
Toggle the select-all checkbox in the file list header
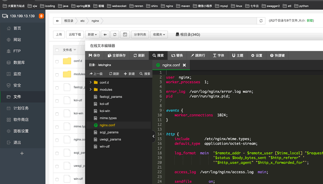[57, 50]
